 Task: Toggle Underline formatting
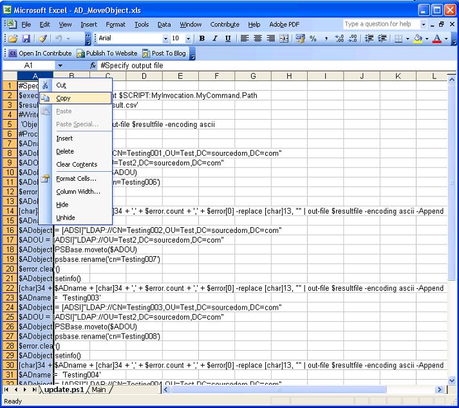228,39
